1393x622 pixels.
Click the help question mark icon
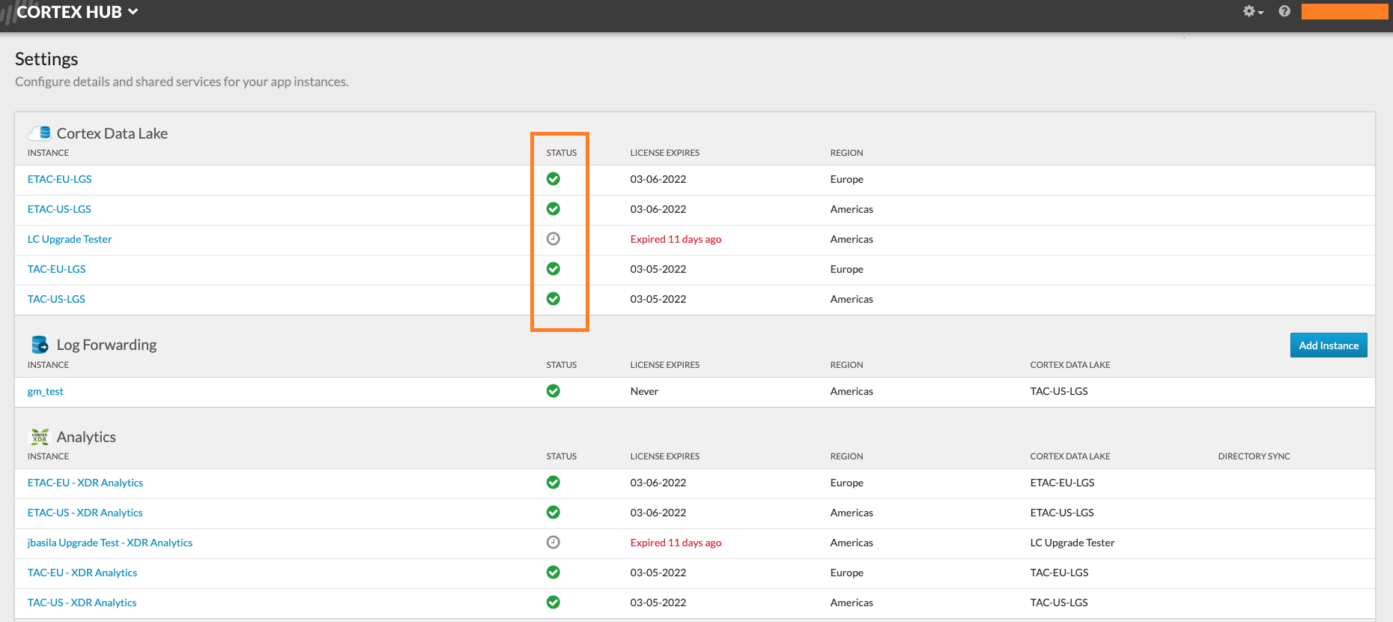[x=1284, y=11]
